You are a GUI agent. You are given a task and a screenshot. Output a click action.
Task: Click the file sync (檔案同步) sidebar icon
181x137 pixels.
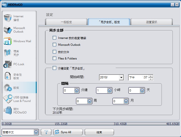click(x=7, y=53)
